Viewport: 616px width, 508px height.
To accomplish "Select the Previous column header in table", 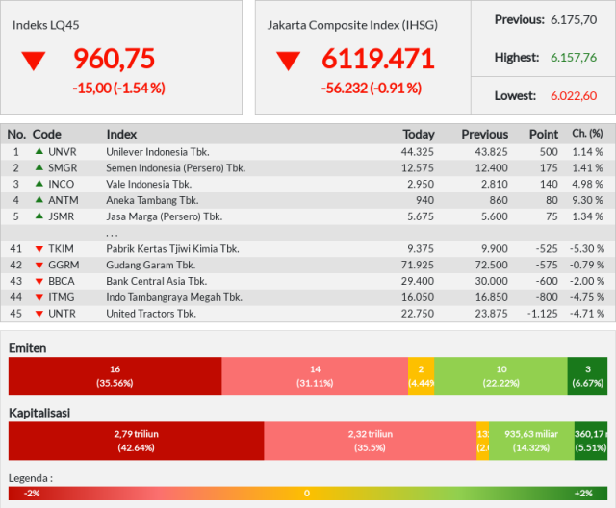I will pyautogui.click(x=485, y=135).
